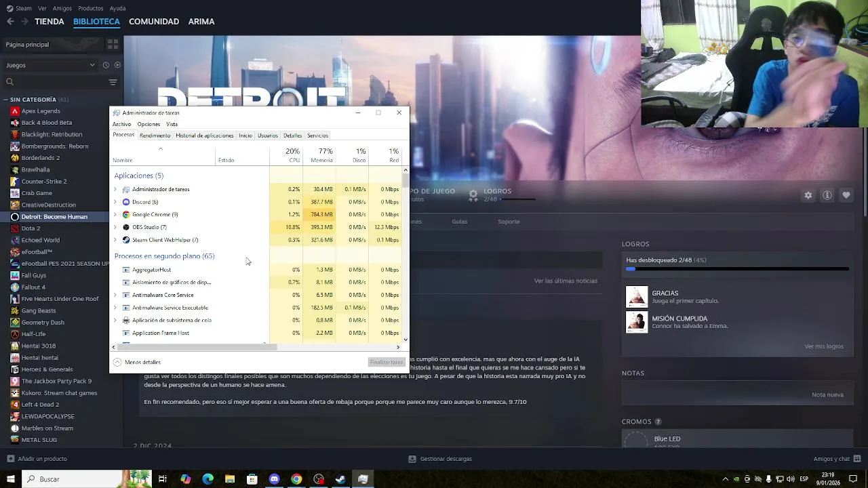Screen dimensions: 868x488
Task: Click the Half-Life library icon
Action: (x=14, y=334)
